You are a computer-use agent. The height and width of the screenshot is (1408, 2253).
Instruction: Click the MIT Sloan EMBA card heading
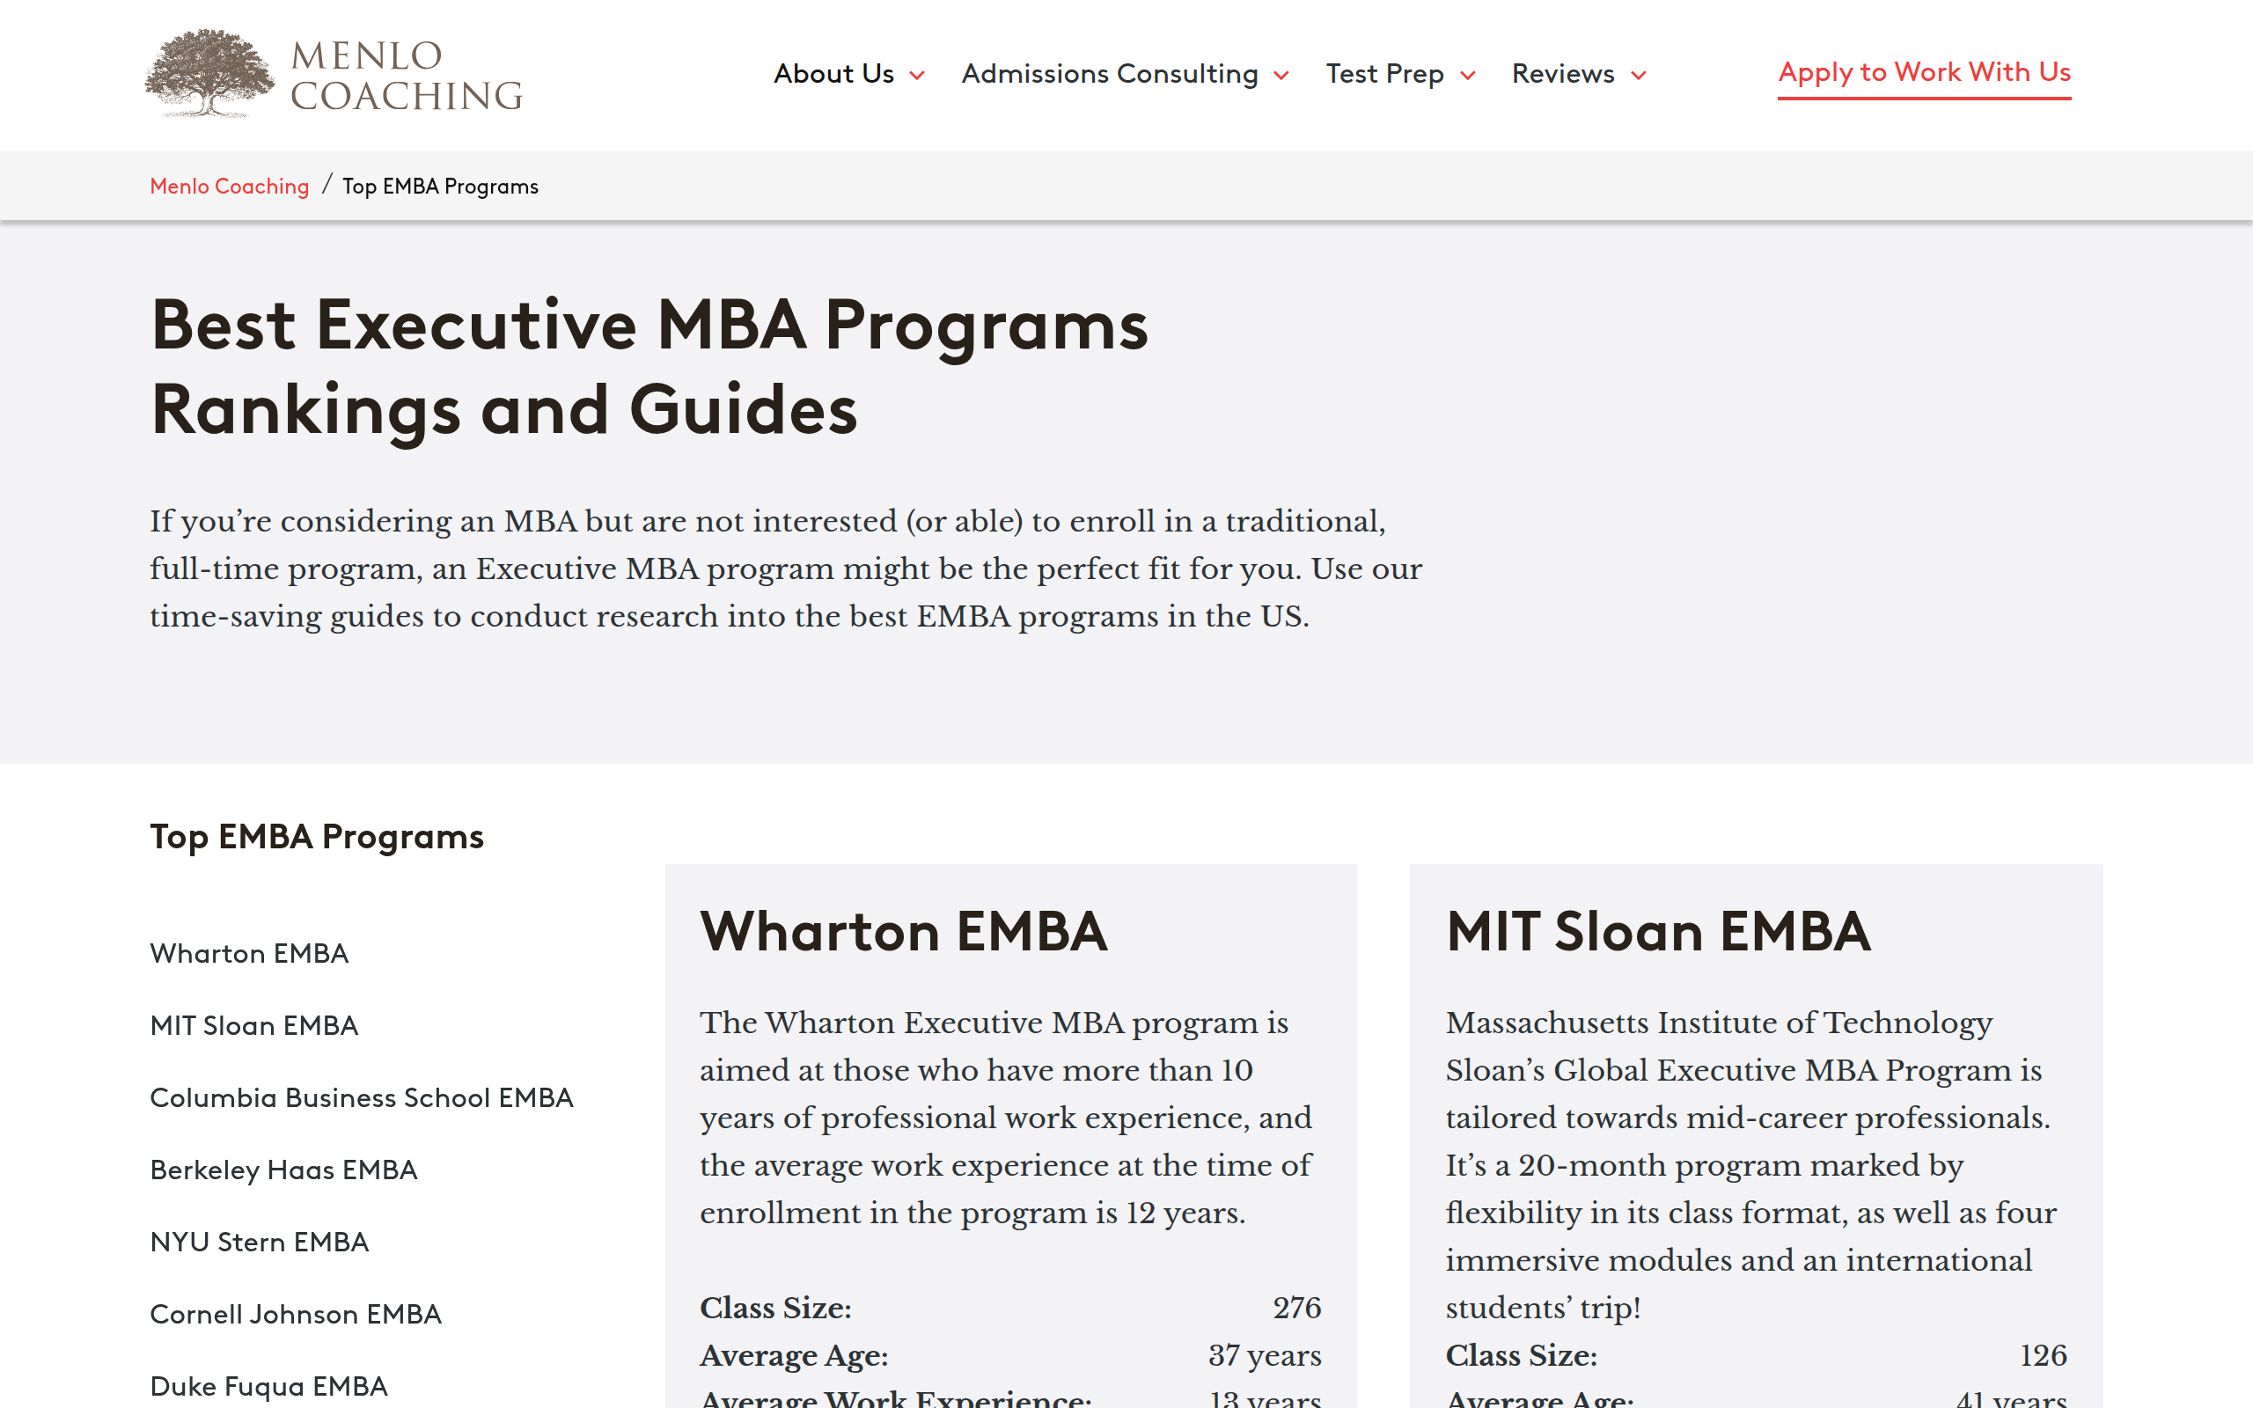click(x=1657, y=931)
